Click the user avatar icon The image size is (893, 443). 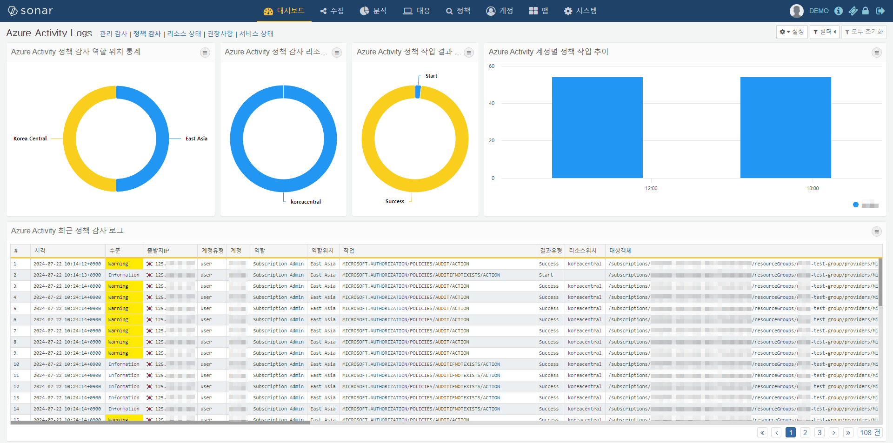(x=796, y=11)
